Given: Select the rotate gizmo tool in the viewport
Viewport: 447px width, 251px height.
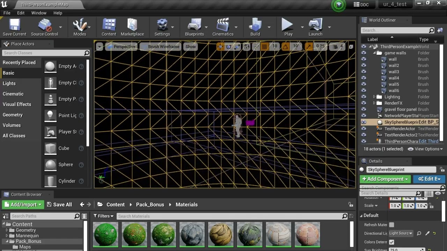Looking at the screenshot, I should click(x=229, y=47).
